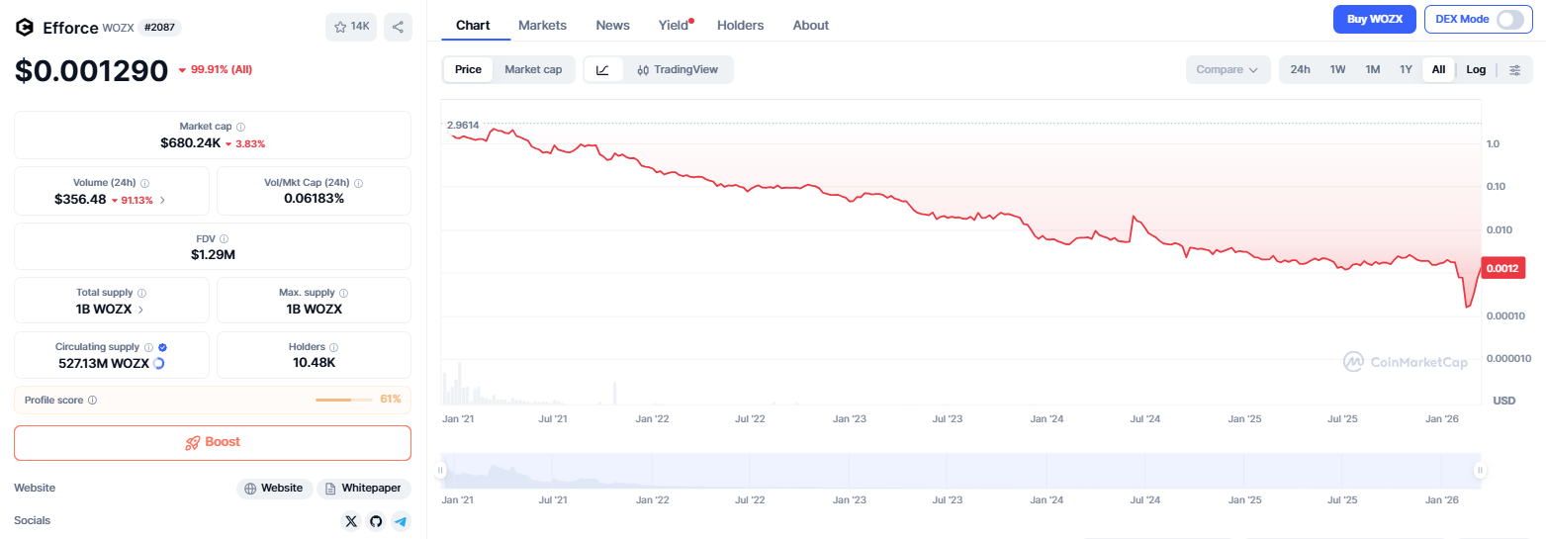Toggle DEX Mode switch
Image resolution: width=1546 pixels, height=539 pixels.
tap(1509, 19)
